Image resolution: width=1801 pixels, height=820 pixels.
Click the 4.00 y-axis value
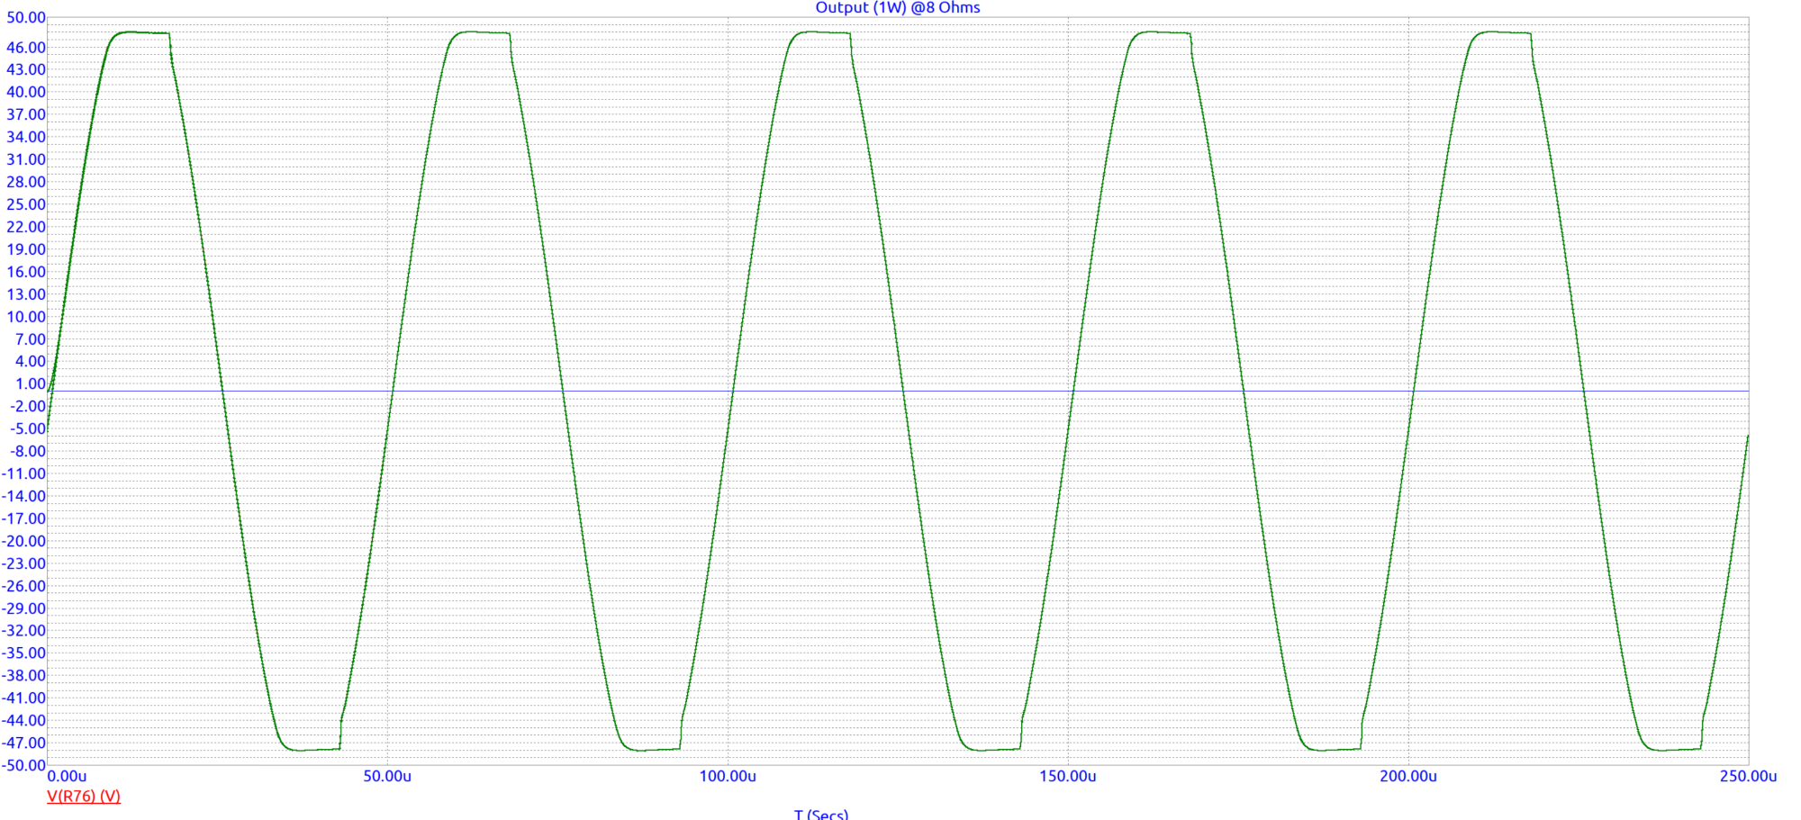point(31,361)
